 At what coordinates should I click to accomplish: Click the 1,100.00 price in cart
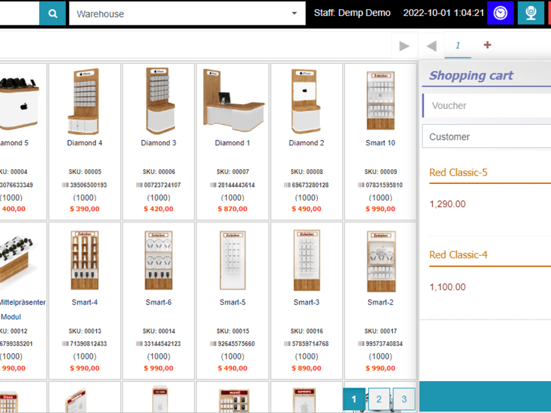coord(447,287)
